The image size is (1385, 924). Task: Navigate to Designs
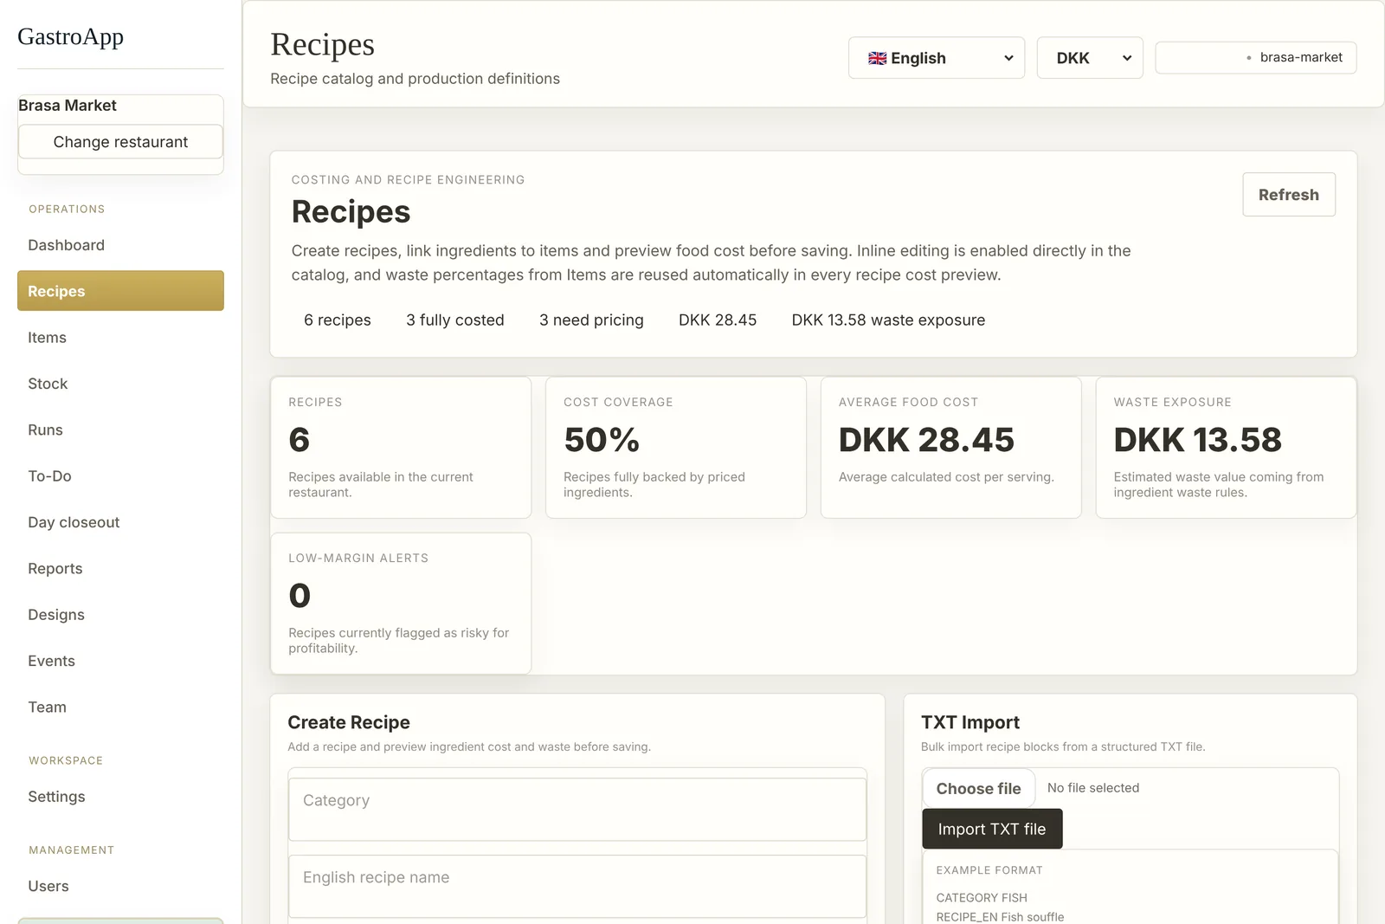pyautogui.click(x=120, y=615)
